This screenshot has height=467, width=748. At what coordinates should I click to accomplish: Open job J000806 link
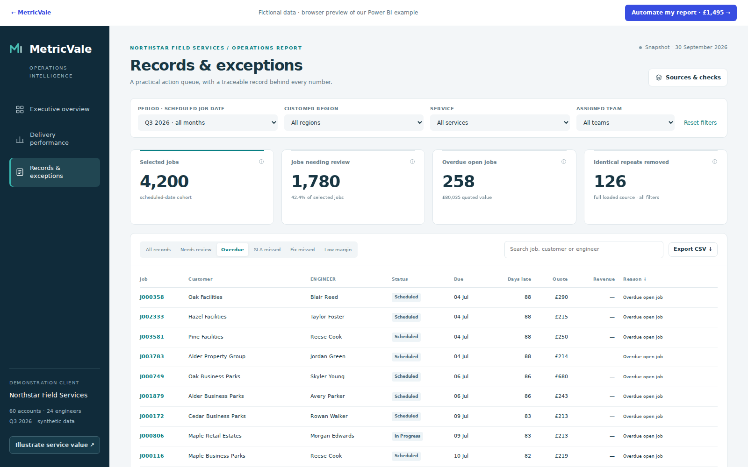(152, 436)
